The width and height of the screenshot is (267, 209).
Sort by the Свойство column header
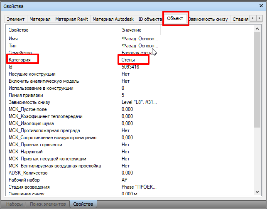tap(62, 30)
